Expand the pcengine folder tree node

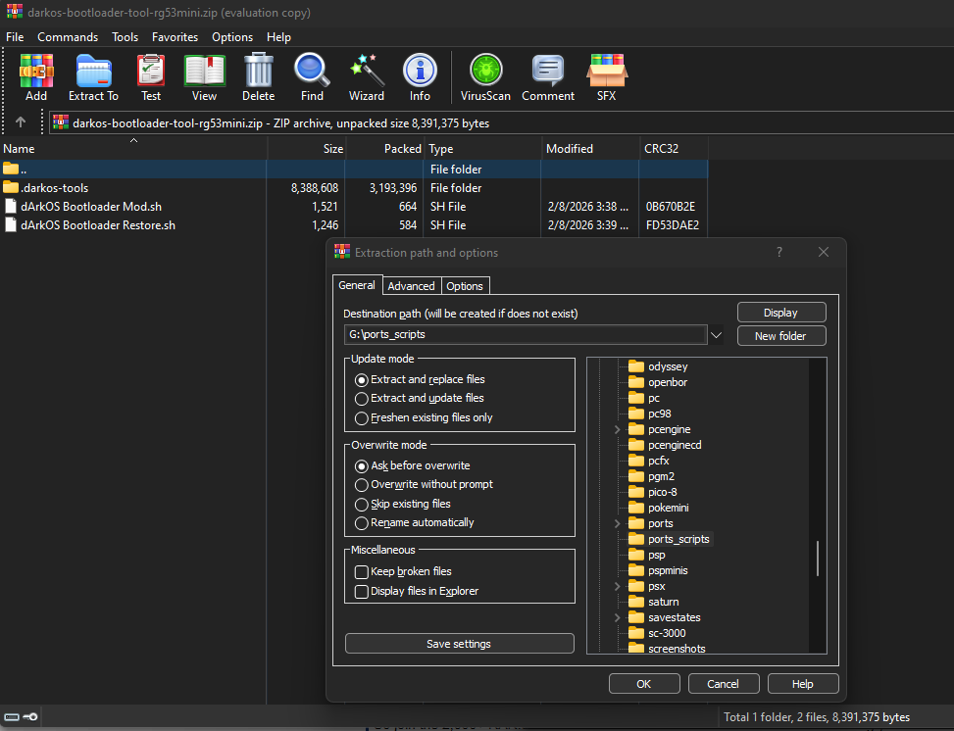(x=617, y=430)
